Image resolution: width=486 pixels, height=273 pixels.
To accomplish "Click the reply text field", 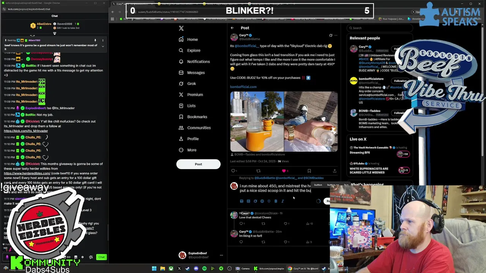I will (x=275, y=188).
